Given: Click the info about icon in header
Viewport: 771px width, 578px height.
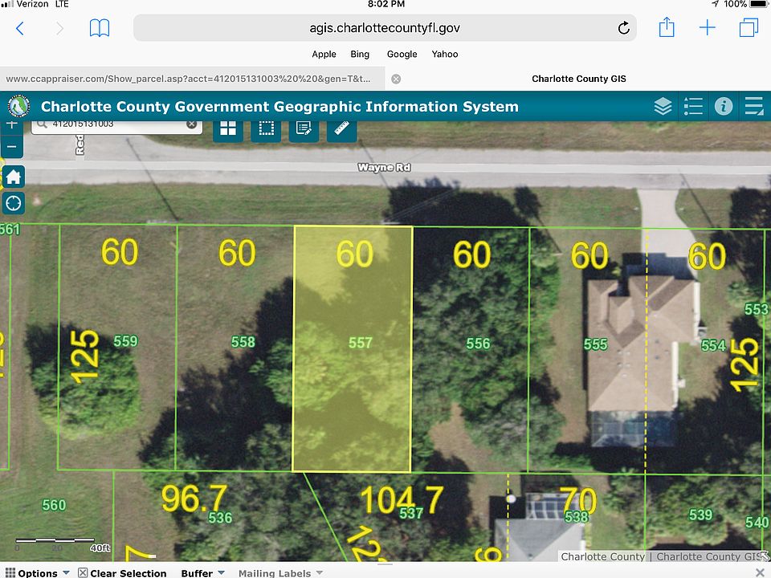Looking at the screenshot, I should [724, 107].
